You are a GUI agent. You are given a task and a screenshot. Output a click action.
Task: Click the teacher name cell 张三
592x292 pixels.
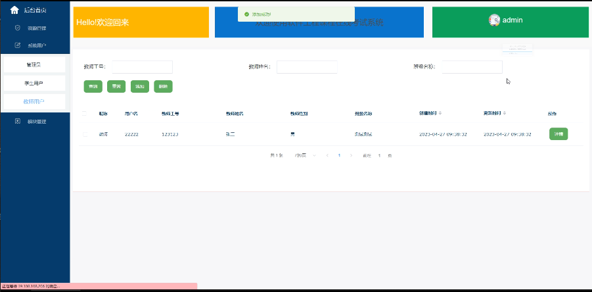[231, 134]
